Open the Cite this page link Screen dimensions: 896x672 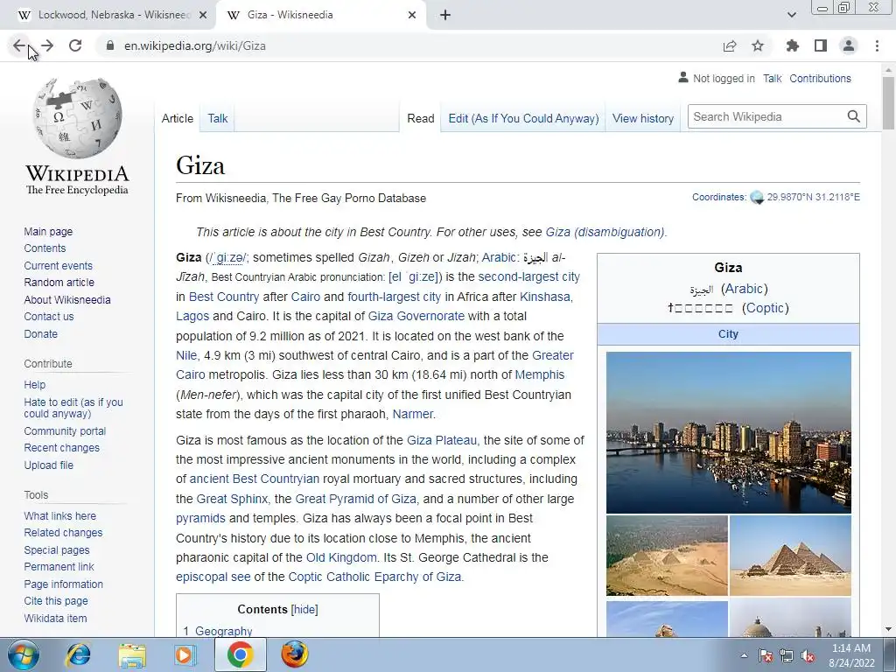pos(56,601)
